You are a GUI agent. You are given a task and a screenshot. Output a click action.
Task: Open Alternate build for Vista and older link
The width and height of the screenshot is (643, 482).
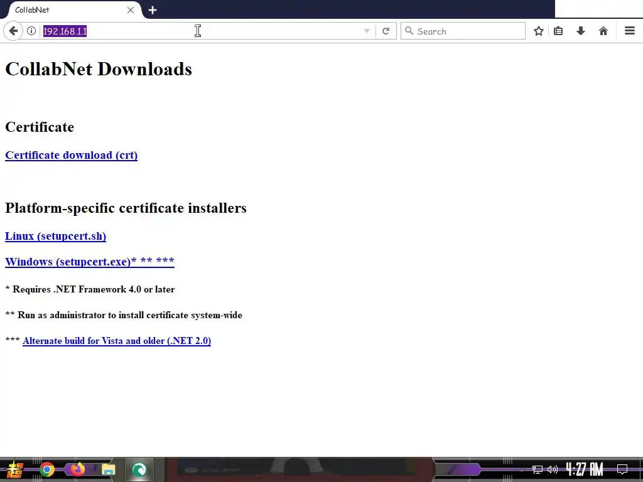117,341
